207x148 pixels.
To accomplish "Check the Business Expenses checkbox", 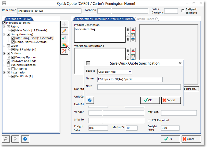I will 9,65.
